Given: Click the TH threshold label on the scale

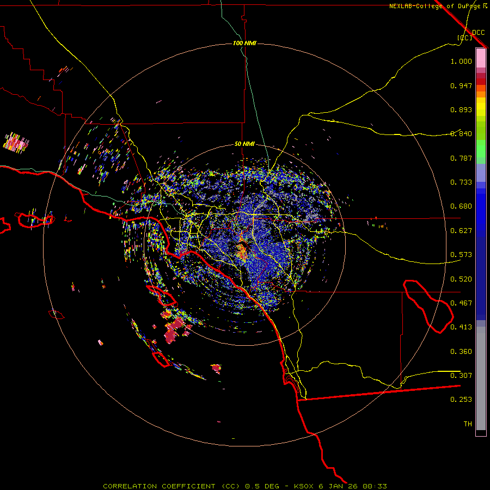Looking at the screenshot, I should 468,424.
